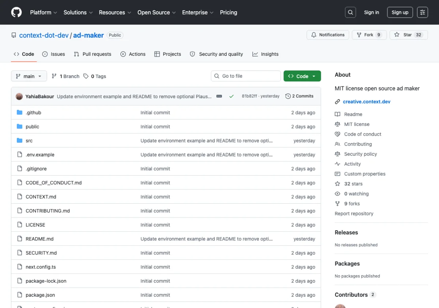The height and width of the screenshot is (308, 439).
Task: Click the Activity pulse icon
Action: click(x=338, y=164)
